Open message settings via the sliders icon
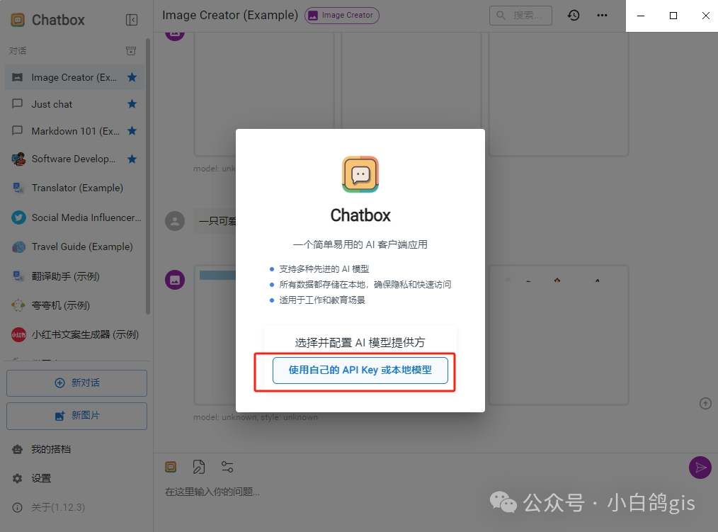 click(227, 466)
